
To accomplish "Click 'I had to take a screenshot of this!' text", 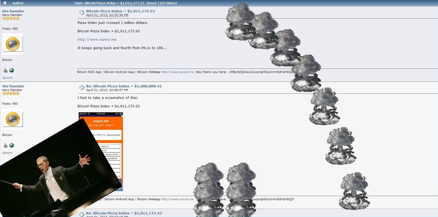I will [108, 98].
